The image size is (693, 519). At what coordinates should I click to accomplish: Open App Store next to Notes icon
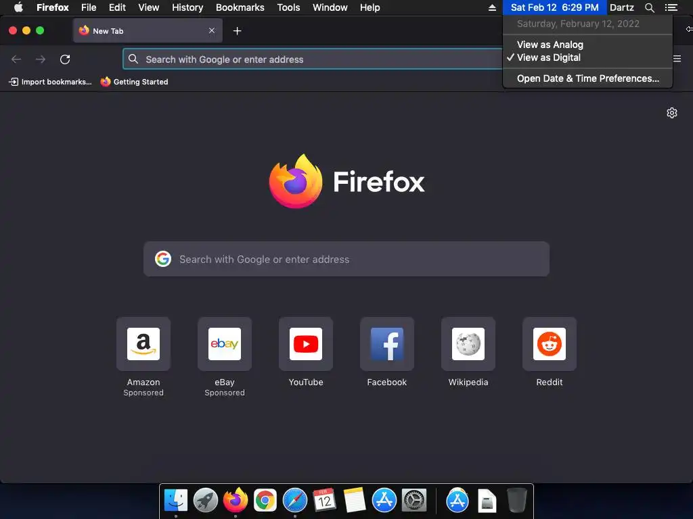(384, 501)
